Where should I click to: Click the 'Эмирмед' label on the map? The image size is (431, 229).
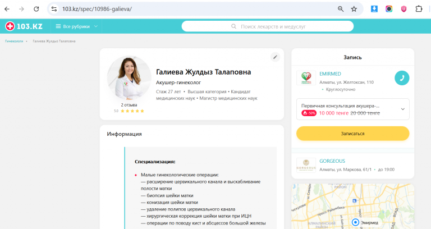click(x=369, y=223)
